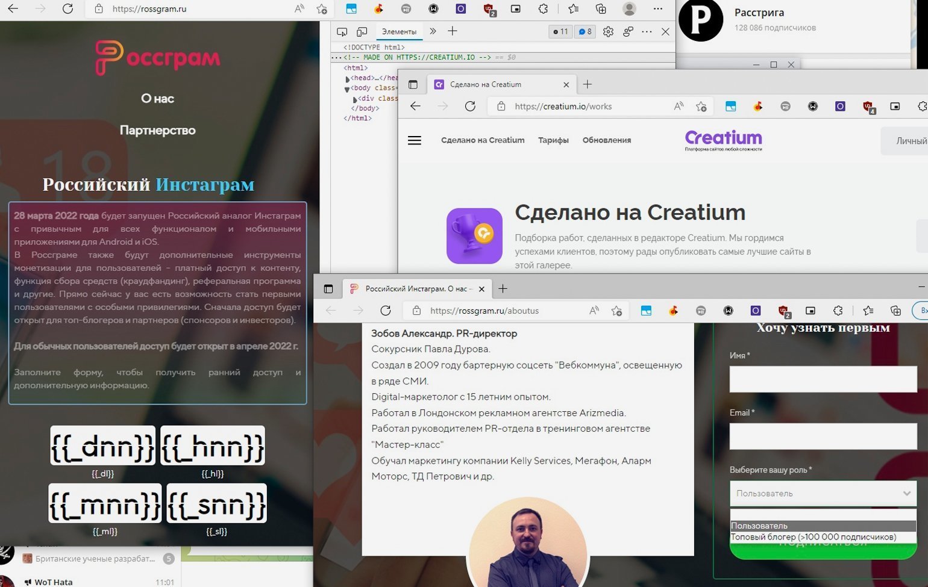Click the PR director portrait photo
Image resolution: width=928 pixels, height=587 pixels.
click(x=528, y=543)
